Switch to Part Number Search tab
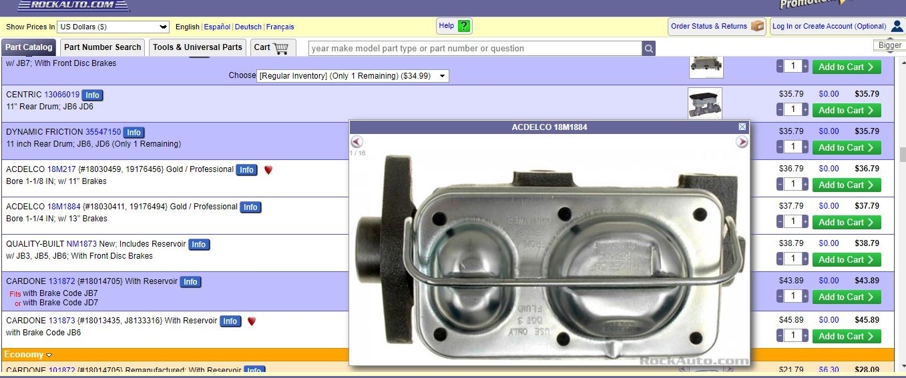Image resolution: width=906 pixels, height=378 pixels. pyautogui.click(x=102, y=47)
